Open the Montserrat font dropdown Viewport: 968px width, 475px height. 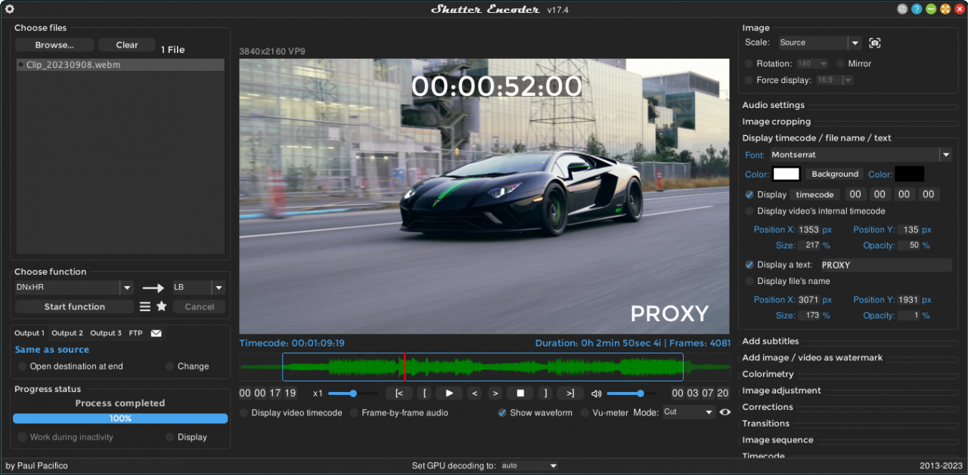click(945, 154)
